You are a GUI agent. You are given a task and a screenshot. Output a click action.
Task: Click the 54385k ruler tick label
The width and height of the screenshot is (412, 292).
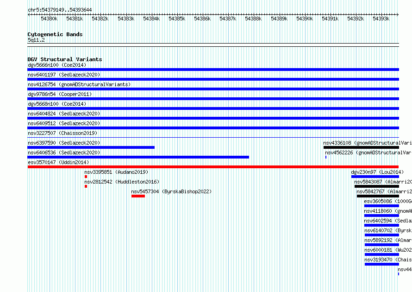(177, 19)
